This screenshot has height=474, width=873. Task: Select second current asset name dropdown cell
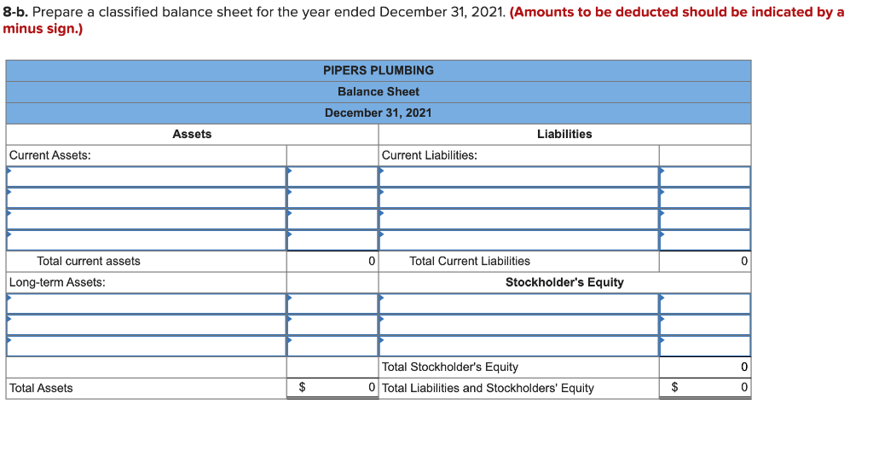click(x=147, y=198)
